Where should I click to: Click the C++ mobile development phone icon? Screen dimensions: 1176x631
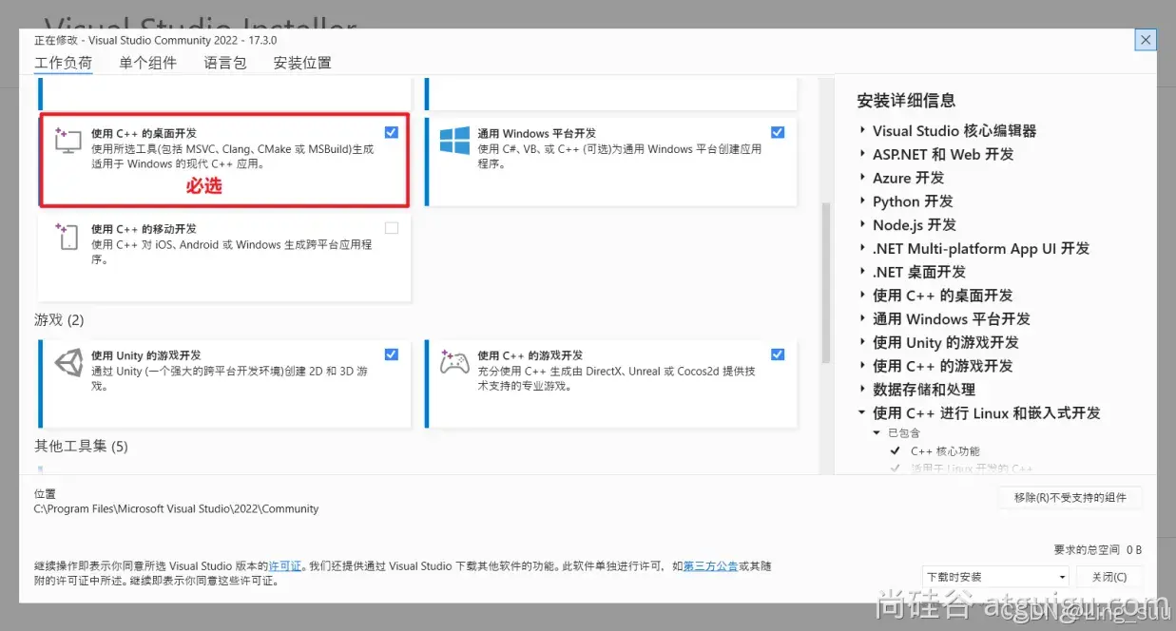[x=67, y=237]
